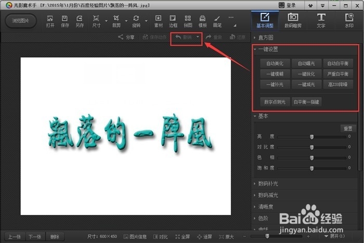Apply 自动白平衡 auto white balance
The height and width of the screenshot is (243, 364).
(338, 63)
